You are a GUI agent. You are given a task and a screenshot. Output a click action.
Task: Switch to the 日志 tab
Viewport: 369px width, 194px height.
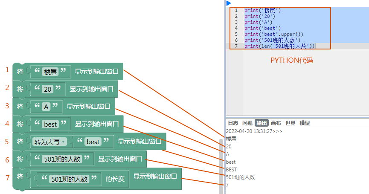(x=233, y=123)
